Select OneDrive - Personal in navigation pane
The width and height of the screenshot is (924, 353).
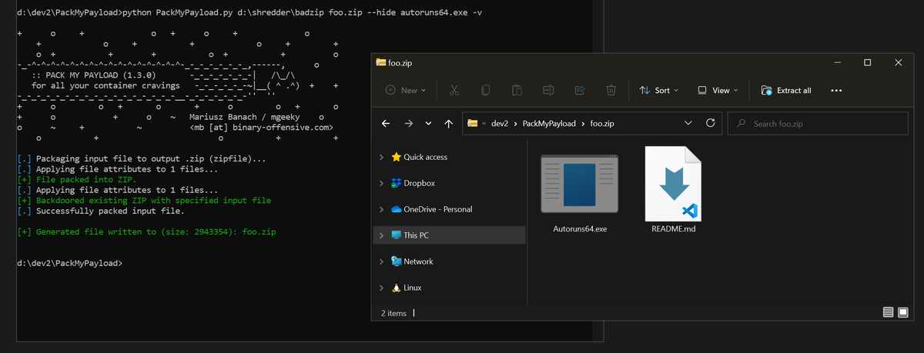[x=431, y=209]
